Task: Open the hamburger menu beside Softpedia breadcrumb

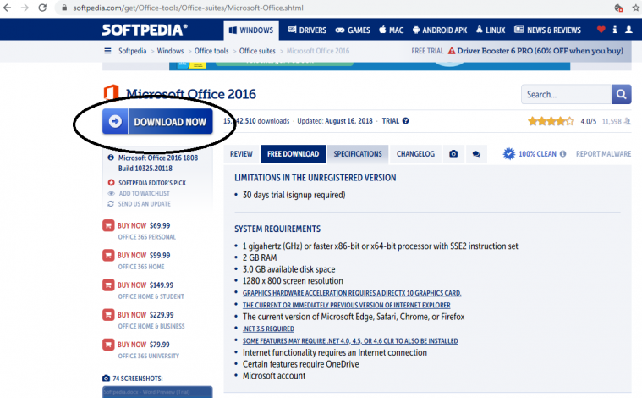Action: click(x=107, y=51)
